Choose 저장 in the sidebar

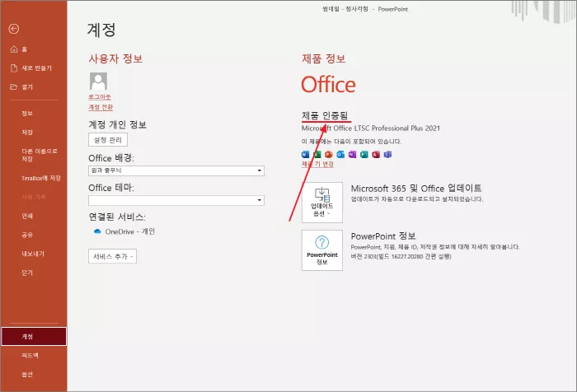[27, 132]
